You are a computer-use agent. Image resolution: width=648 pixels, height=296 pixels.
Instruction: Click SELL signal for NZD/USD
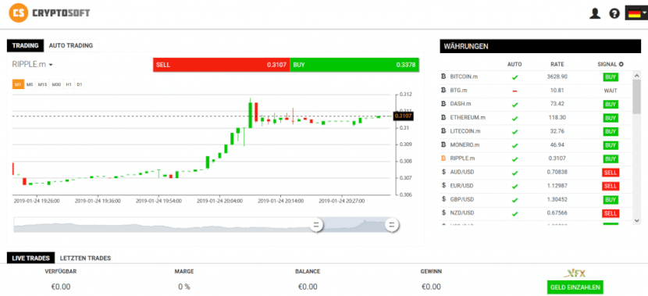tap(611, 213)
